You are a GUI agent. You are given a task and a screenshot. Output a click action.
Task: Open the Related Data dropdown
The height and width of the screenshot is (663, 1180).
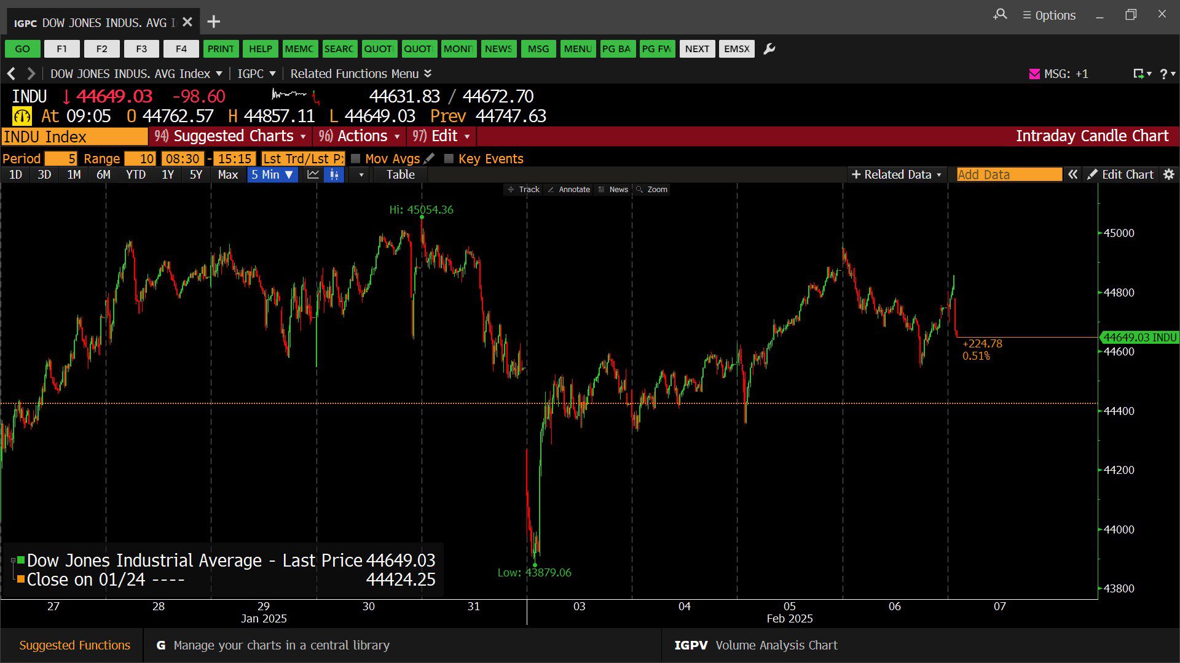tap(897, 175)
